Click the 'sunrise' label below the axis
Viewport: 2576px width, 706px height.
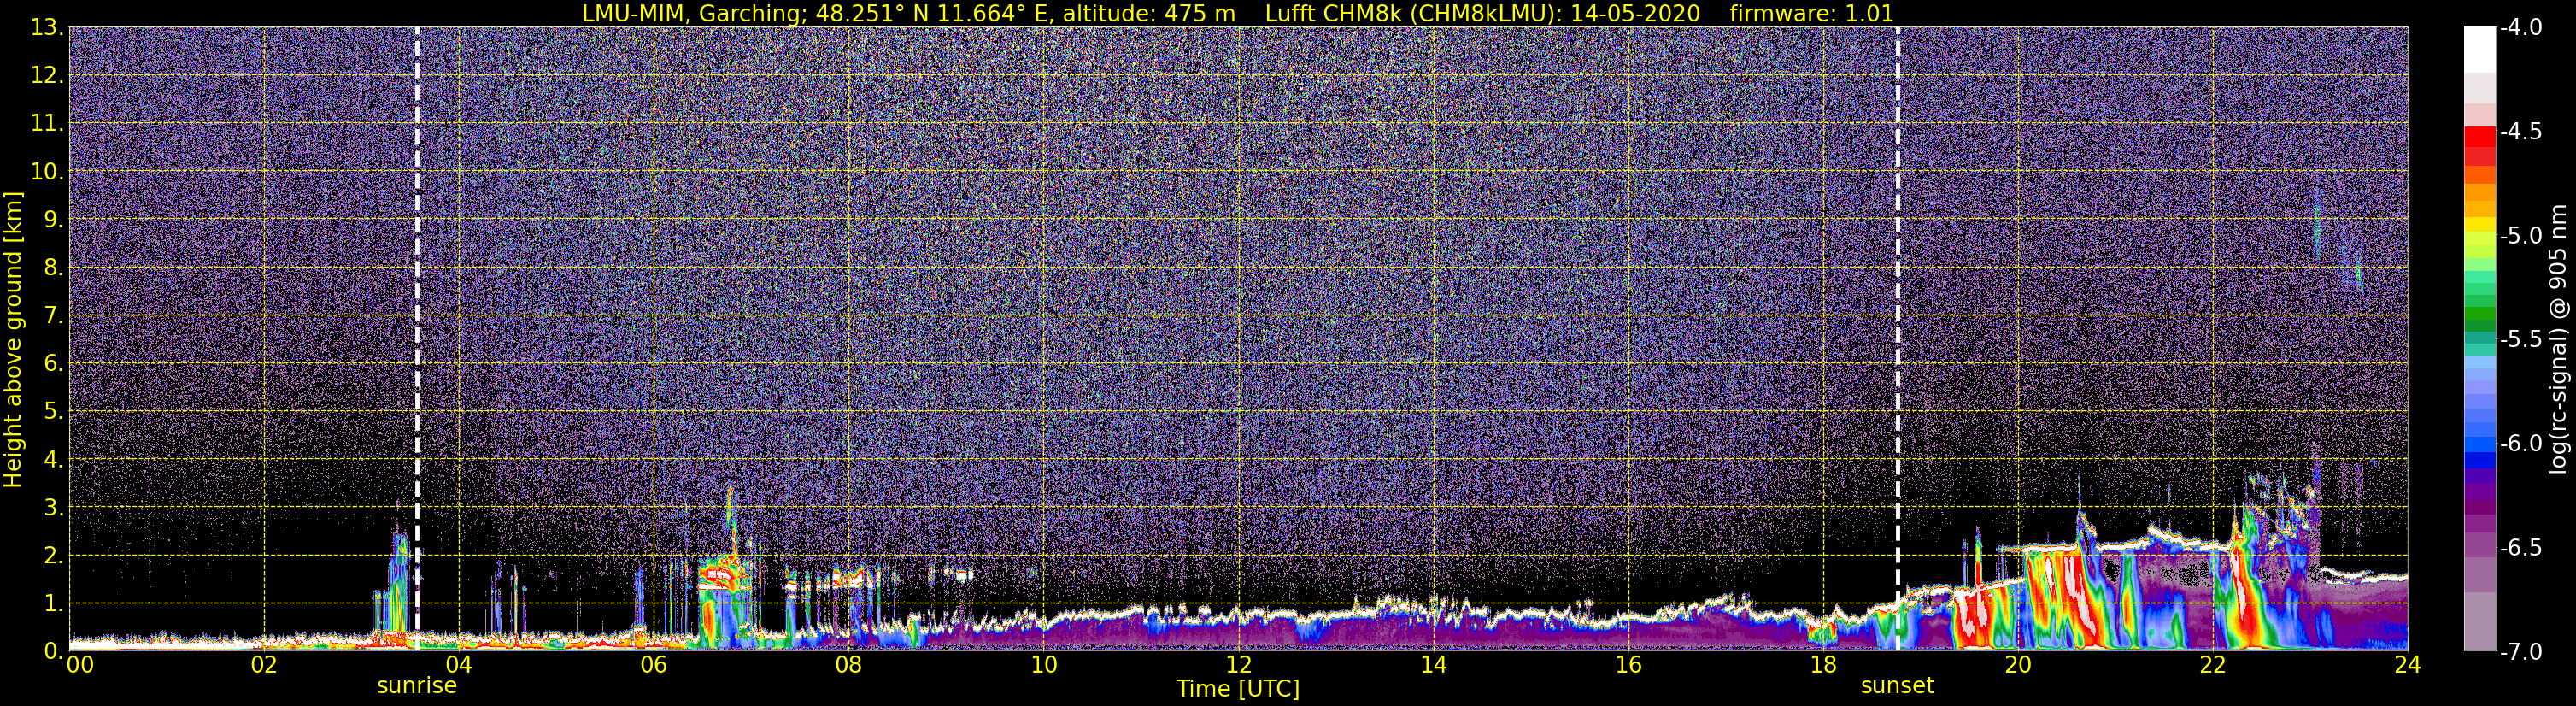417,686
